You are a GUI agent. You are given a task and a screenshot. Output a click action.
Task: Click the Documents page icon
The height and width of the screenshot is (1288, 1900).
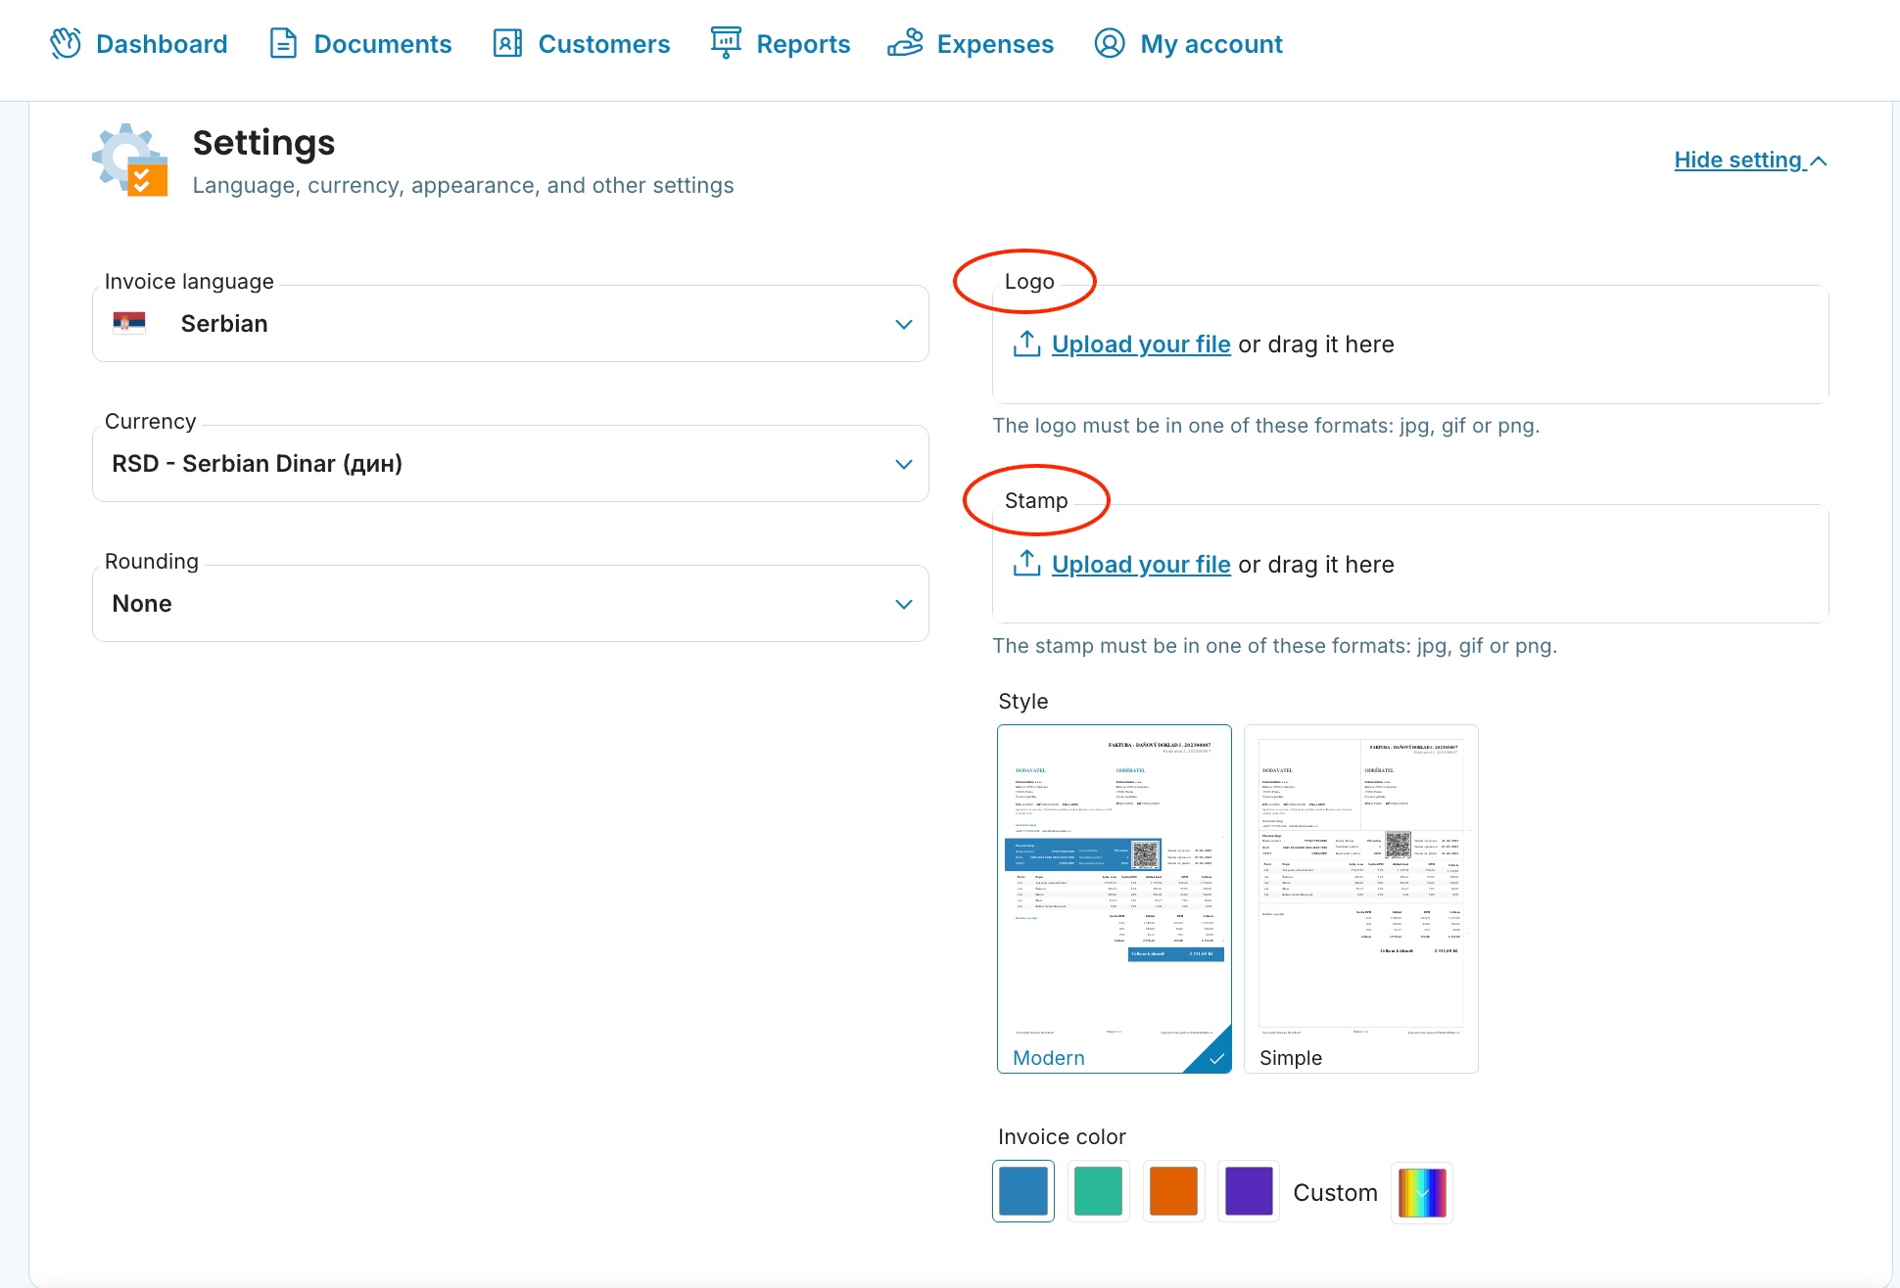pyautogui.click(x=283, y=44)
